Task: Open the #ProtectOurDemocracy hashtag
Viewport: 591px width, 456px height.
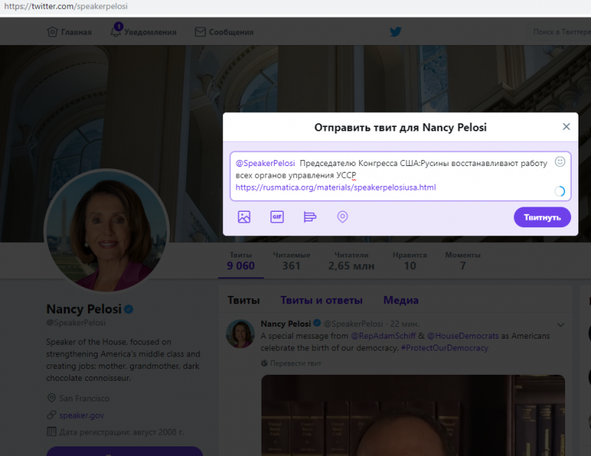Action: 445,348
